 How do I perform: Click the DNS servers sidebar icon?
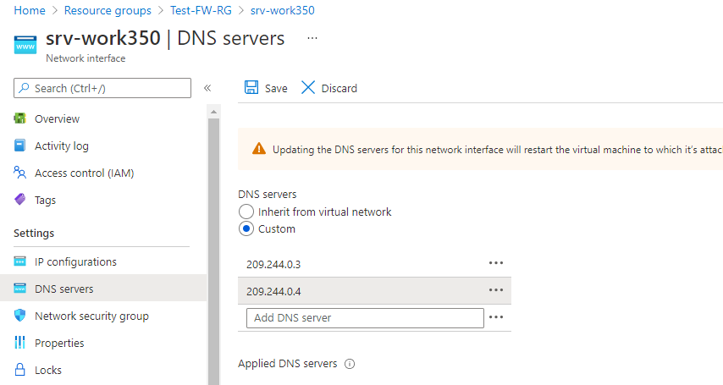tap(19, 289)
